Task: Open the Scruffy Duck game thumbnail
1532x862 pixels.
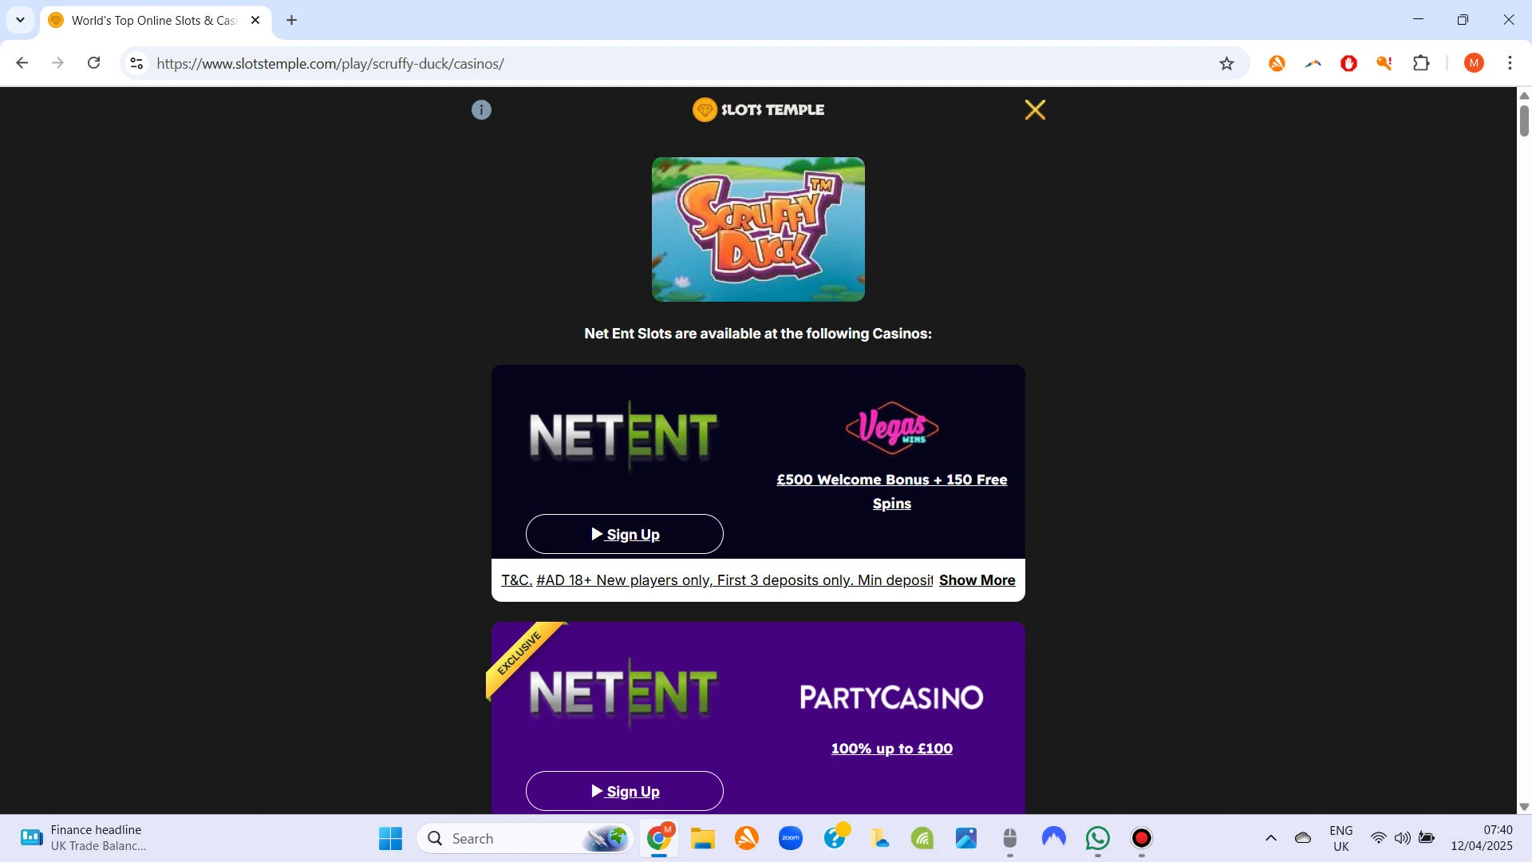Action: pyautogui.click(x=758, y=229)
